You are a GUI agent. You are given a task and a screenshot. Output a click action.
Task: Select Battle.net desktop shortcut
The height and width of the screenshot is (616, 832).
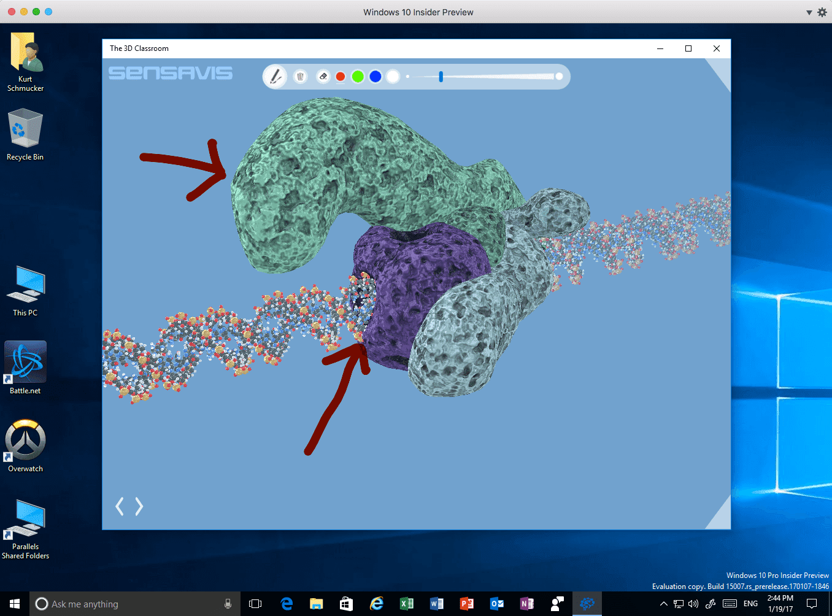(25, 368)
